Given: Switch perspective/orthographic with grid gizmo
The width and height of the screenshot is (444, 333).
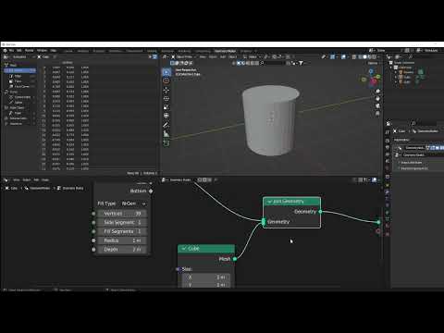Looking at the screenshot, I should click(x=377, y=114).
